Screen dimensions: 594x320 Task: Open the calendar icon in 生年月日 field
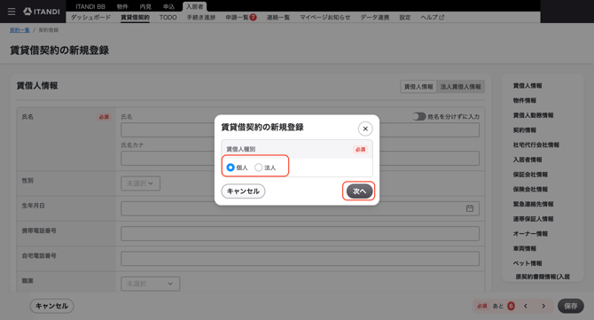470,208
